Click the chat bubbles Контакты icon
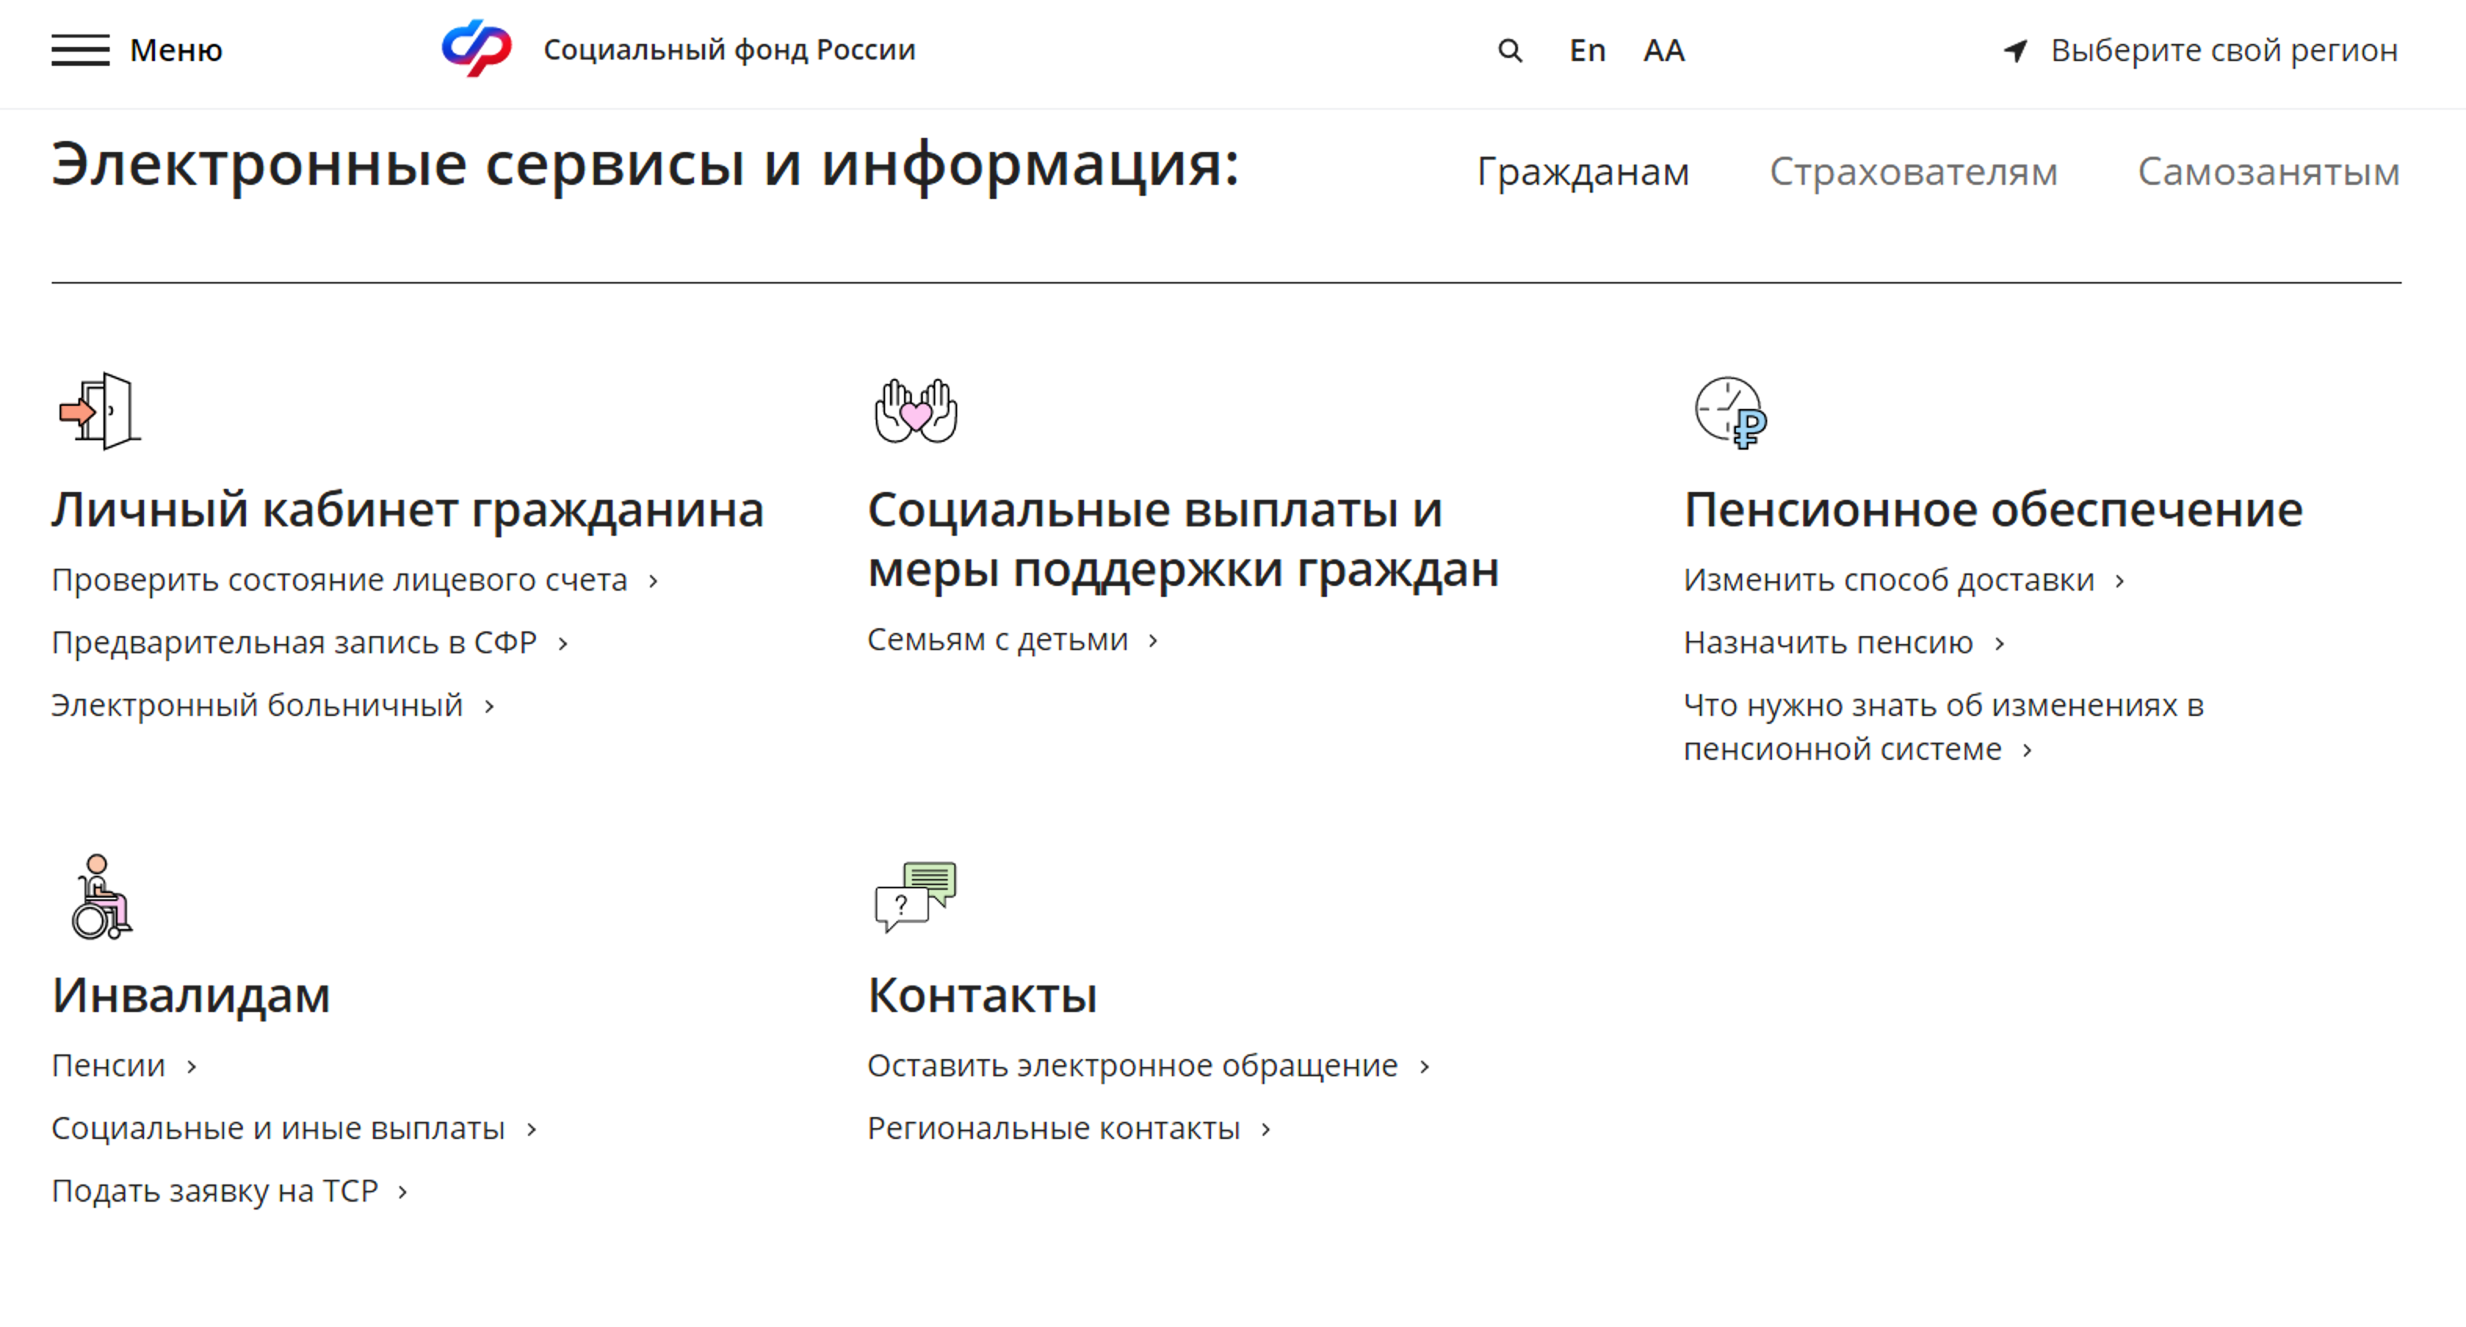2466x1327 pixels. pos(917,896)
